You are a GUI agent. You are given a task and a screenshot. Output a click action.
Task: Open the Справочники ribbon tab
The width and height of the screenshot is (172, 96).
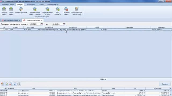[x=30, y=5]
